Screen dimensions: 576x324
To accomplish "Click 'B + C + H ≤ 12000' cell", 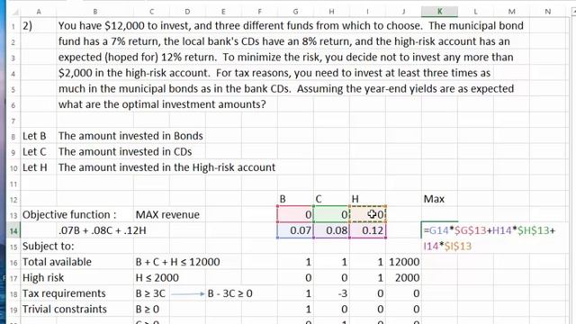I will [178, 262].
